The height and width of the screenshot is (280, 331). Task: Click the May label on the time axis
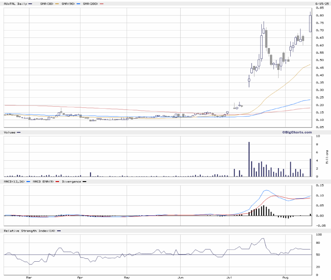pos(127,277)
